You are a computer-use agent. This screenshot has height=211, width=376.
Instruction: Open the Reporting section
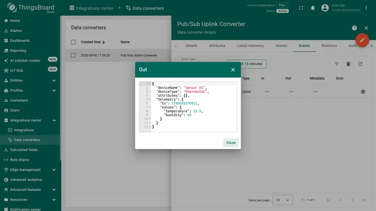pos(18,51)
